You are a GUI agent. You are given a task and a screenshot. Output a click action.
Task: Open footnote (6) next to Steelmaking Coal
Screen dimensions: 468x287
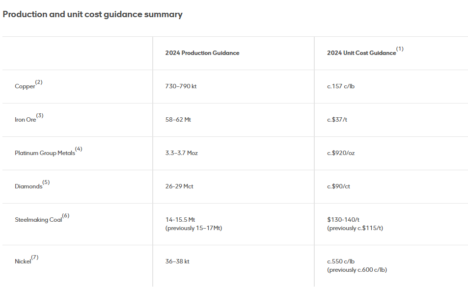pyautogui.click(x=66, y=216)
